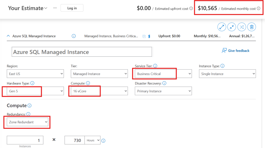Click Managed Instance, Business Critica... description text
This screenshot has height=148, width=265.
point(111,36)
